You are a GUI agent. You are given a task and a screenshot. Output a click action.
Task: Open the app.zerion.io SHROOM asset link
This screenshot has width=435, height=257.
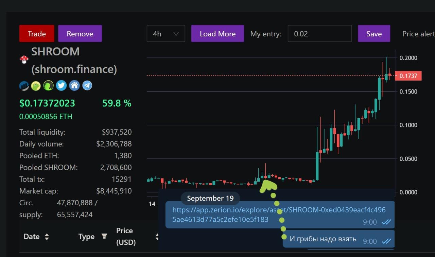[x=279, y=215]
